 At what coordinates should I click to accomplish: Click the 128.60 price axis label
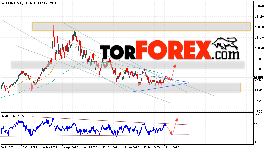260,27
